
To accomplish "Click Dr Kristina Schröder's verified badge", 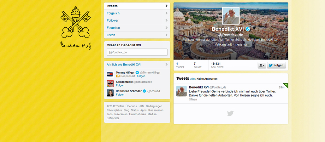I will coord(145,91).
